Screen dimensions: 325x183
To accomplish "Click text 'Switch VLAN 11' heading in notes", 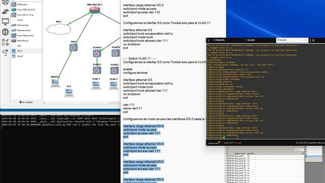I will click(x=140, y=58).
